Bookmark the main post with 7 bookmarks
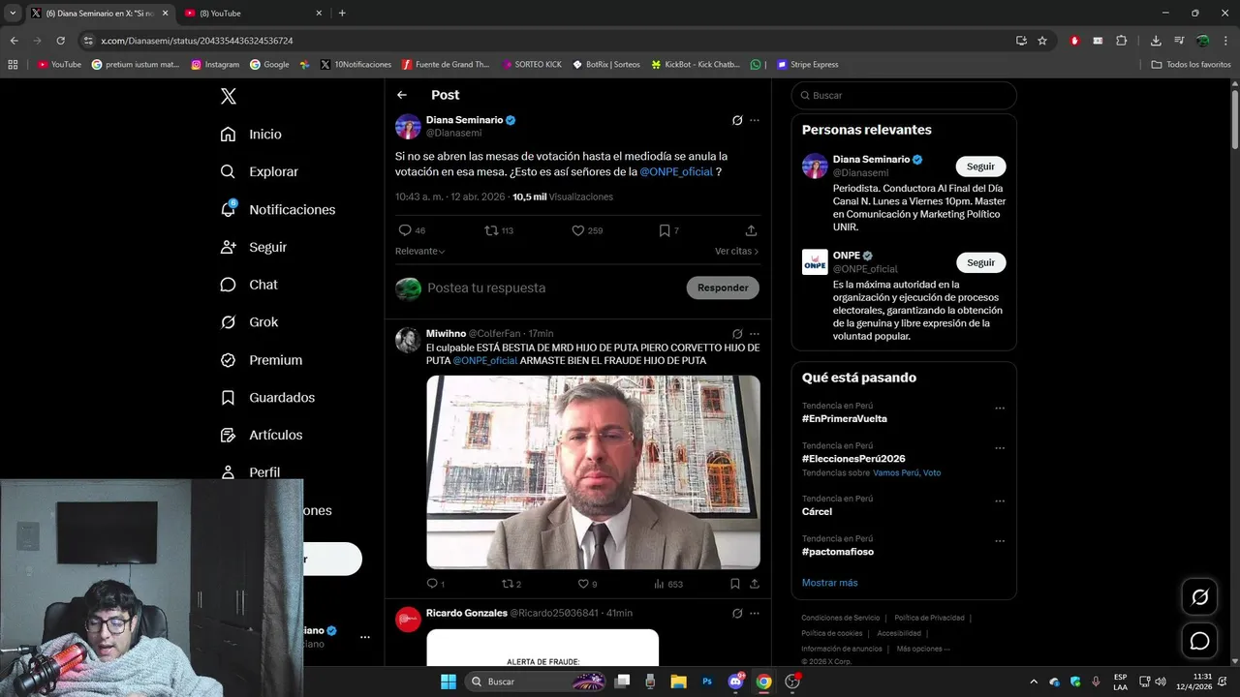This screenshot has height=697, width=1240. pyautogui.click(x=664, y=230)
